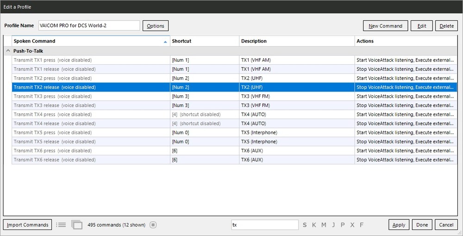
Task: Toggle the F filter letter
Action: click(362, 225)
